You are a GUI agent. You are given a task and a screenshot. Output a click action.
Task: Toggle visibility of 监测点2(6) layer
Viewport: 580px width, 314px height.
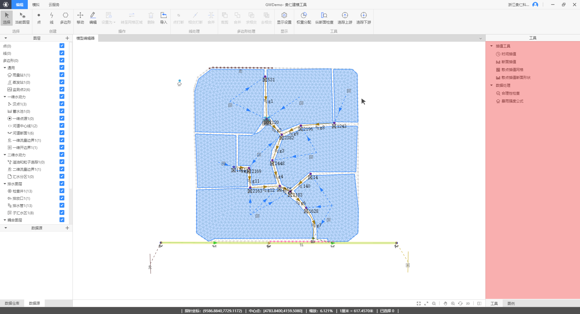click(x=62, y=89)
